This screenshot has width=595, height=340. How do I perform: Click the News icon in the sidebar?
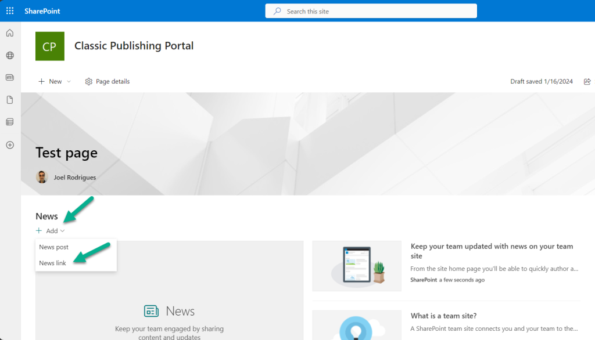tap(9, 77)
